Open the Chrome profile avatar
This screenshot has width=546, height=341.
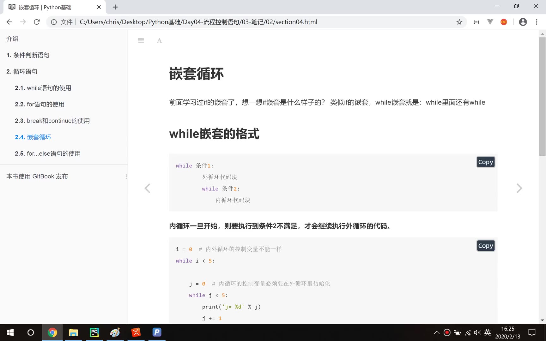[523, 22]
